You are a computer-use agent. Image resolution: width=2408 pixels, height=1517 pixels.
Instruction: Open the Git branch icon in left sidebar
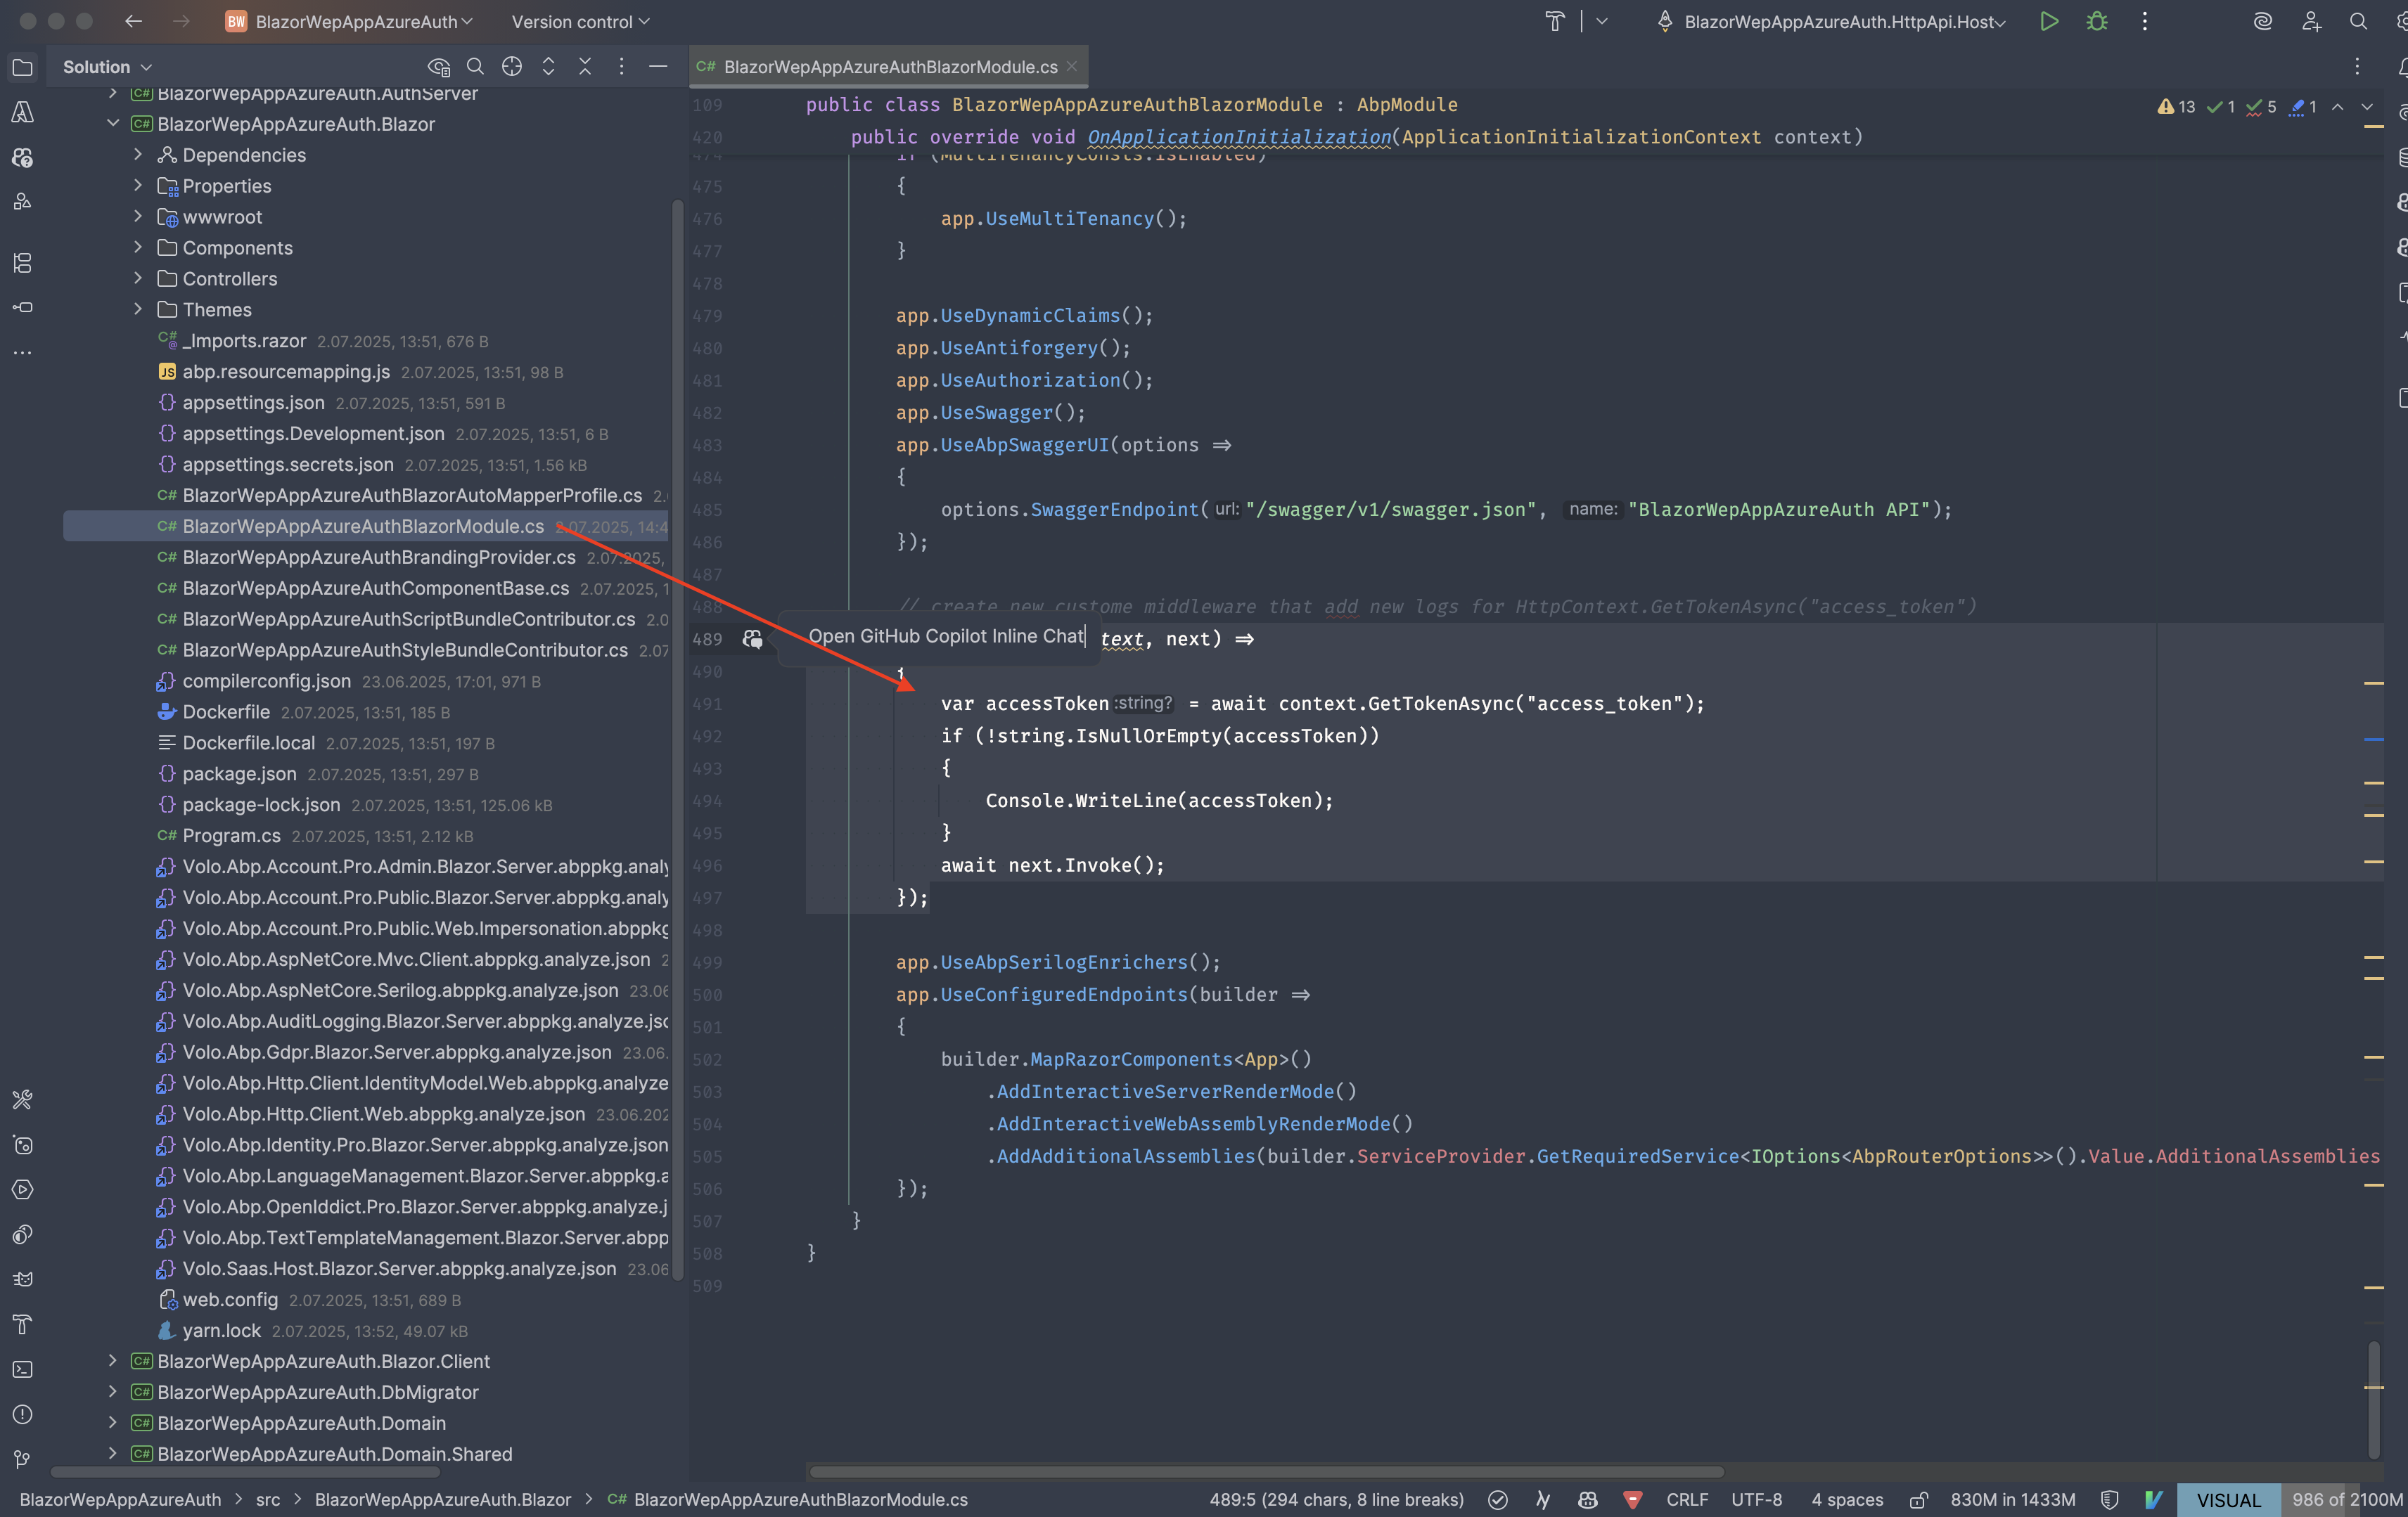pyautogui.click(x=22, y=1459)
